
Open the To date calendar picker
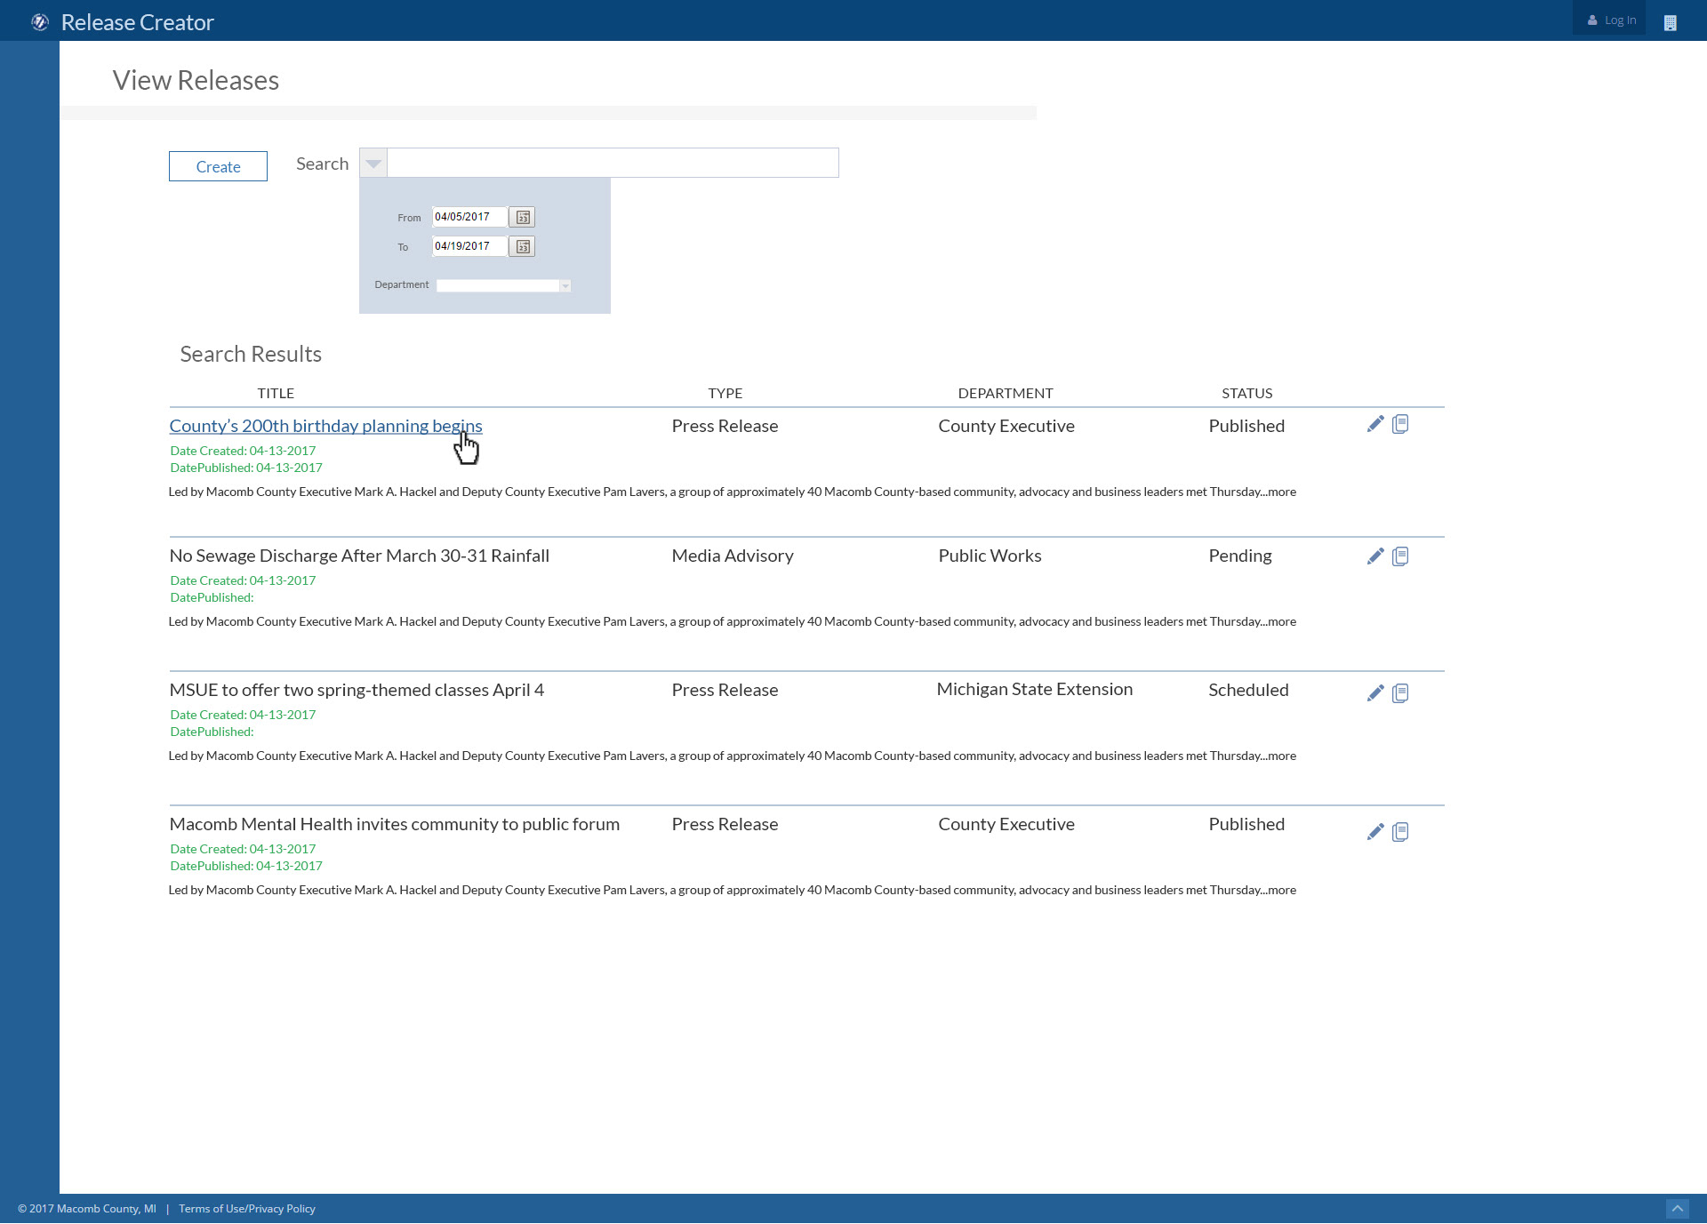click(523, 246)
